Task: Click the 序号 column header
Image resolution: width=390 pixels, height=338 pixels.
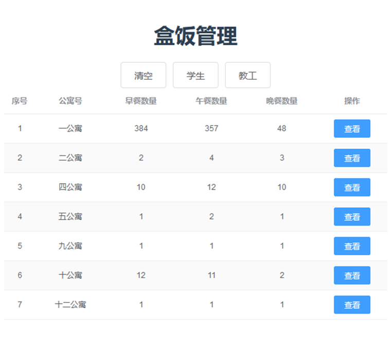Action: click(20, 101)
